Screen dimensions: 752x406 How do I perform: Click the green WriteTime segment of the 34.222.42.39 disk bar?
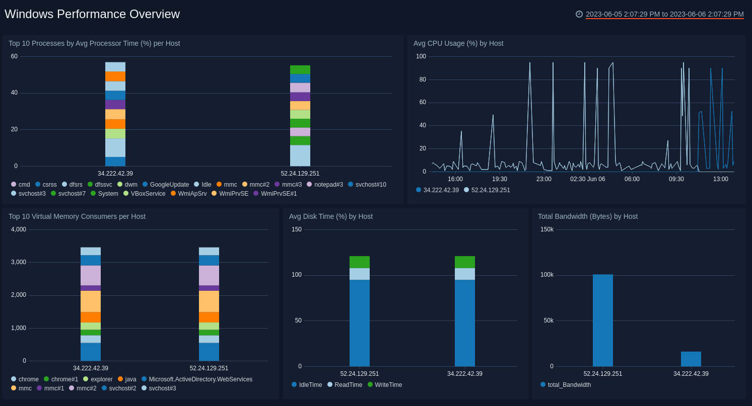(465, 262)
